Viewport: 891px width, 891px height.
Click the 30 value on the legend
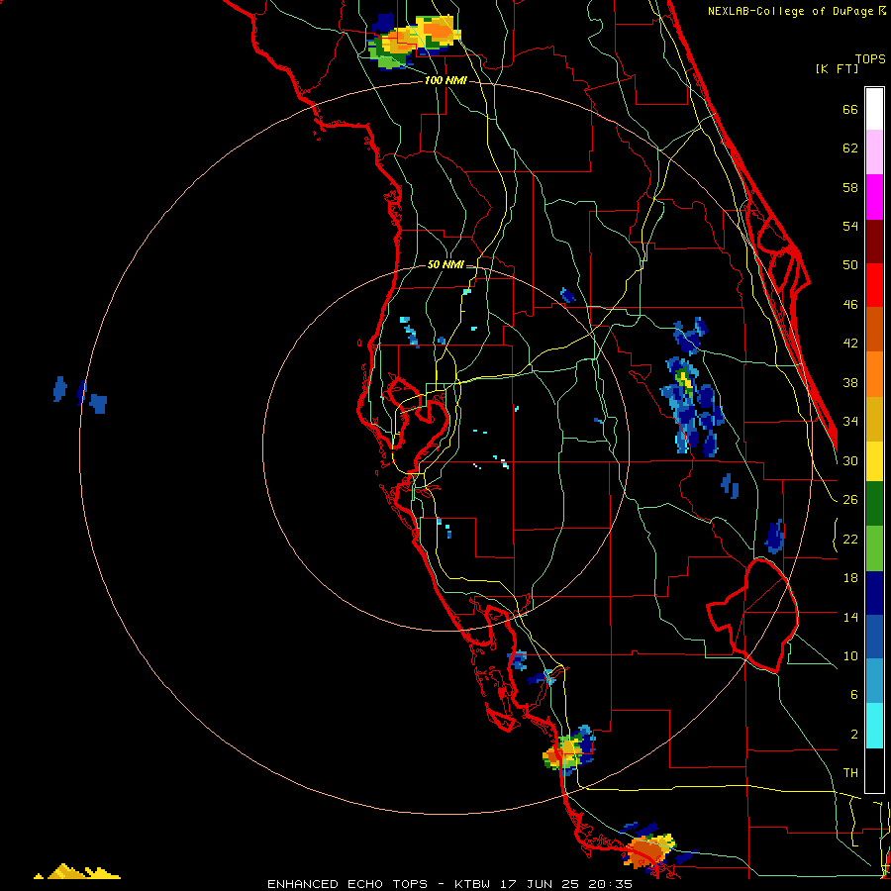point(850,460)
